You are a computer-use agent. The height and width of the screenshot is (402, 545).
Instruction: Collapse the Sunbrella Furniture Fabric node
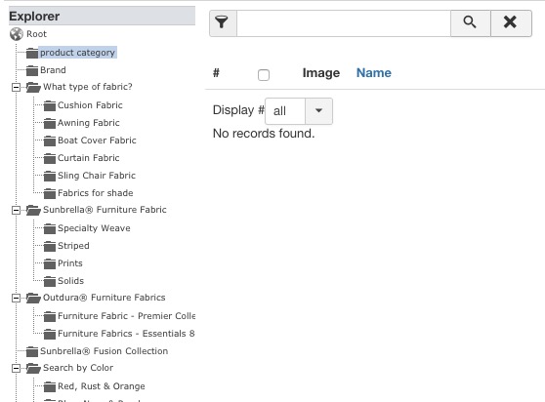pos(16,210)
